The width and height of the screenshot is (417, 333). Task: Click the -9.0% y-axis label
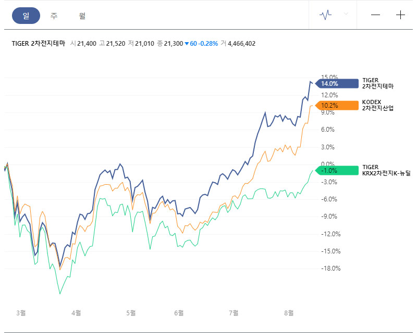pyautogui.click(x=329, y=216)
